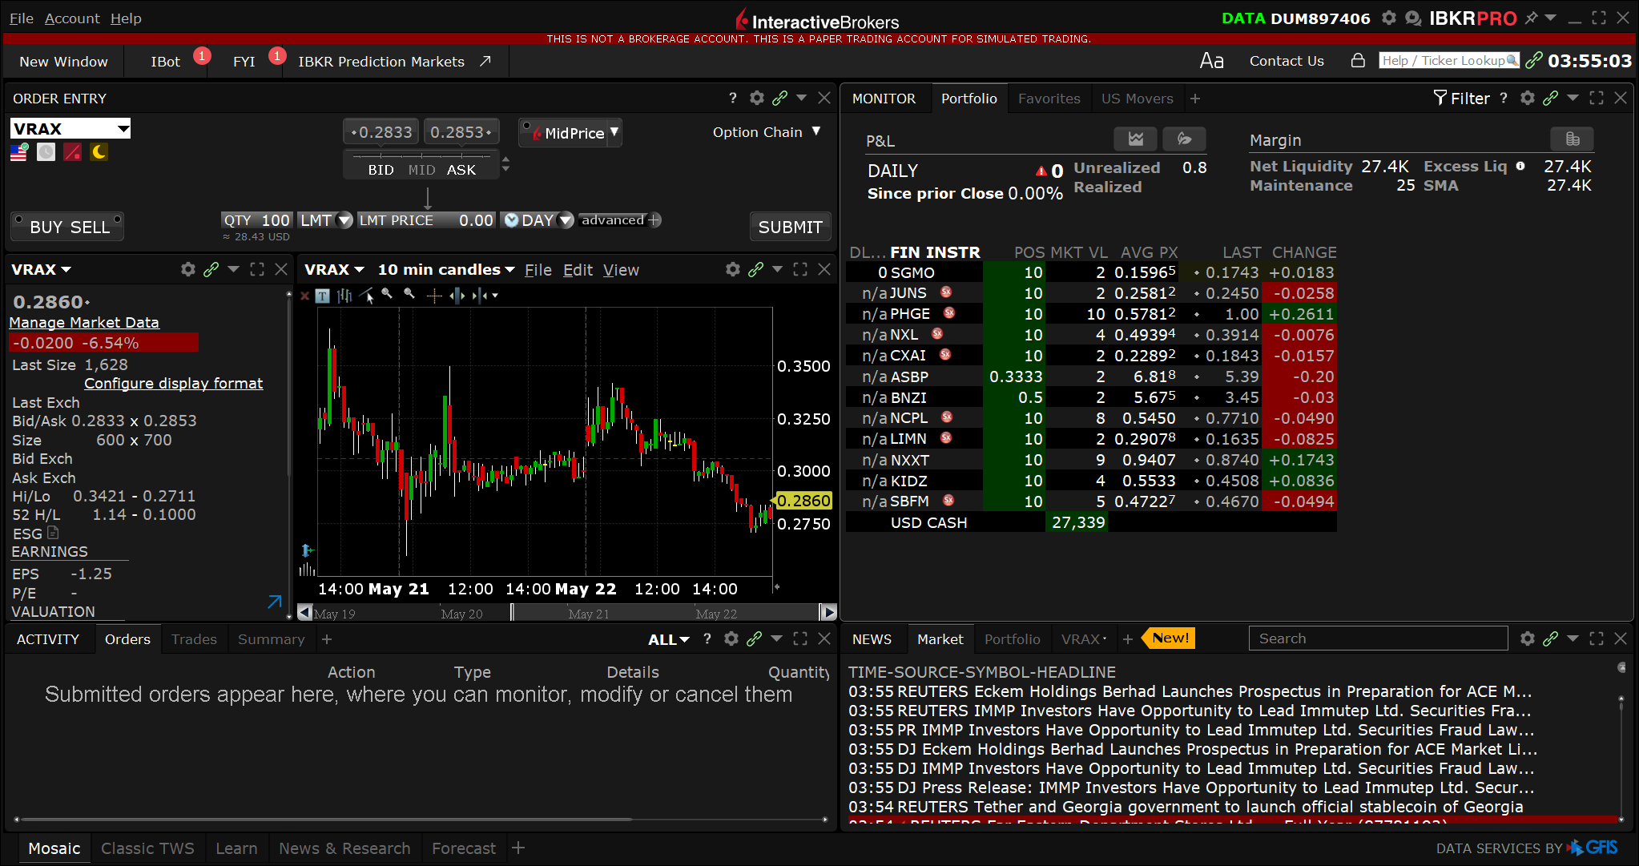The image size is (1639, 866).
Task: Click the US flag icon under VRAX
Action: pos(19,152)
